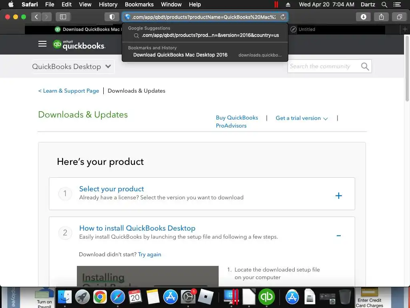Click the Dartz user name in menu bar
Image resolution: width=410 pixels, height=308 pixels.
click(x=368, y=4)
